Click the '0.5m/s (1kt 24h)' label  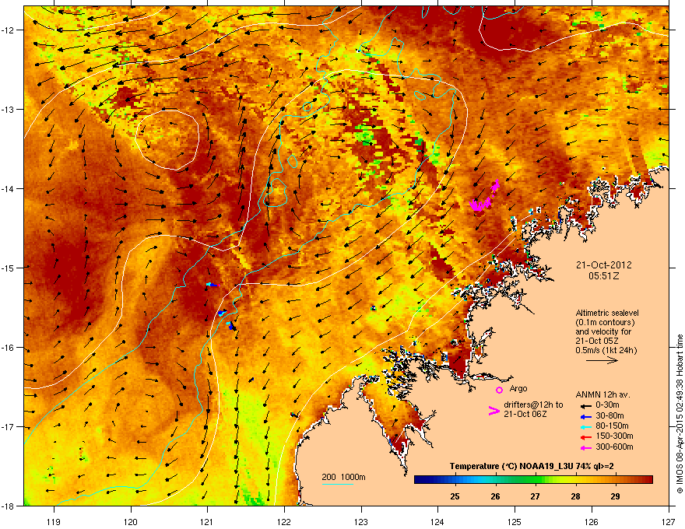point(606,350)
